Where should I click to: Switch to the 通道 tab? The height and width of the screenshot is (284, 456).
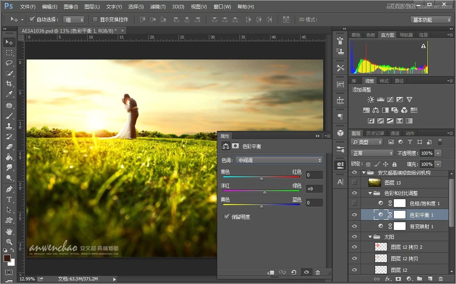click(395, 133)
